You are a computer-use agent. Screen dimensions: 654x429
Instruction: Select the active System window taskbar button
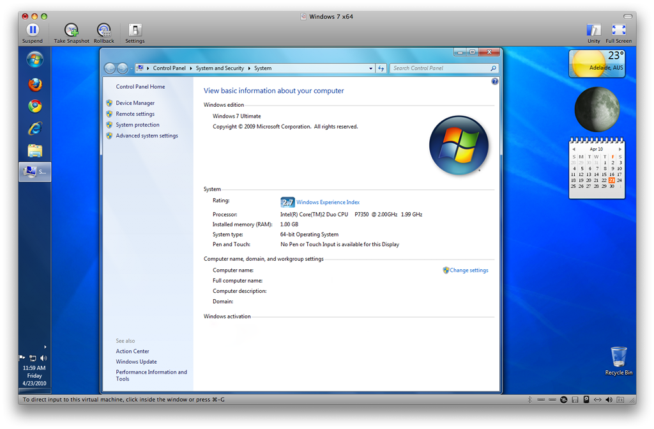35,172
